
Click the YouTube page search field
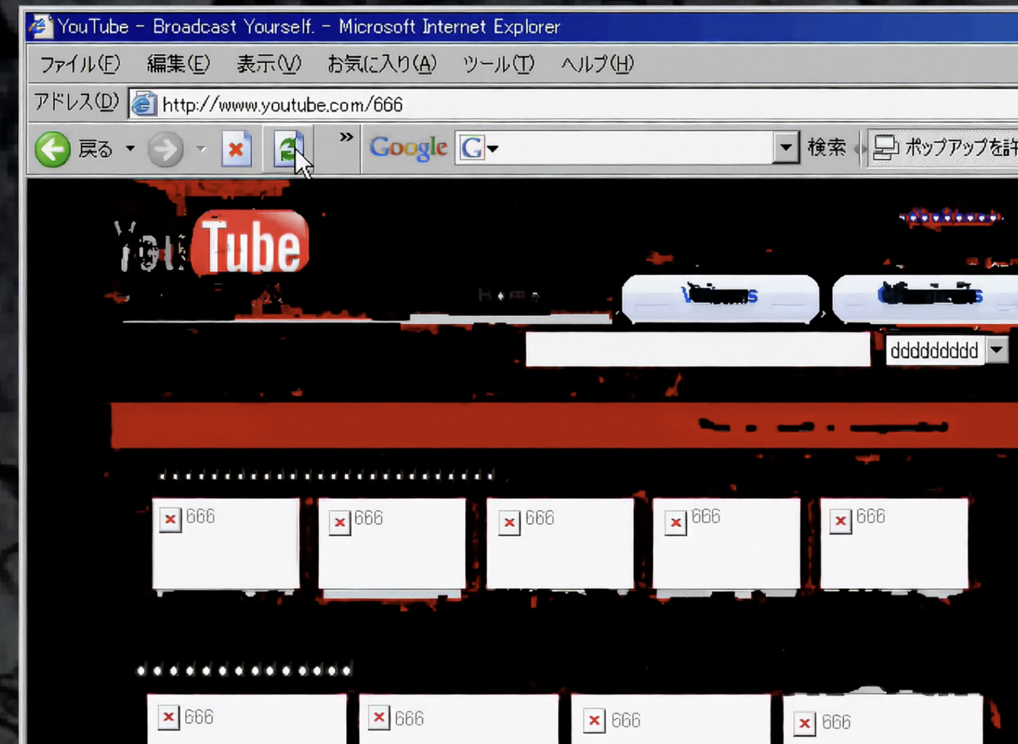tap(698, 349)
